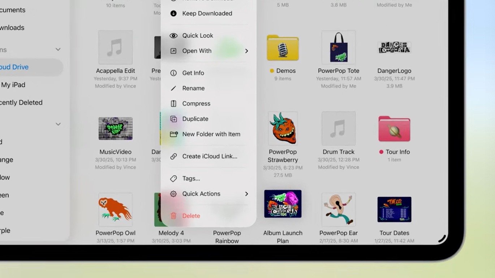495x278 pixels.
Task: Click the Duplicate plus-square icon
Action: coord(173,119)
